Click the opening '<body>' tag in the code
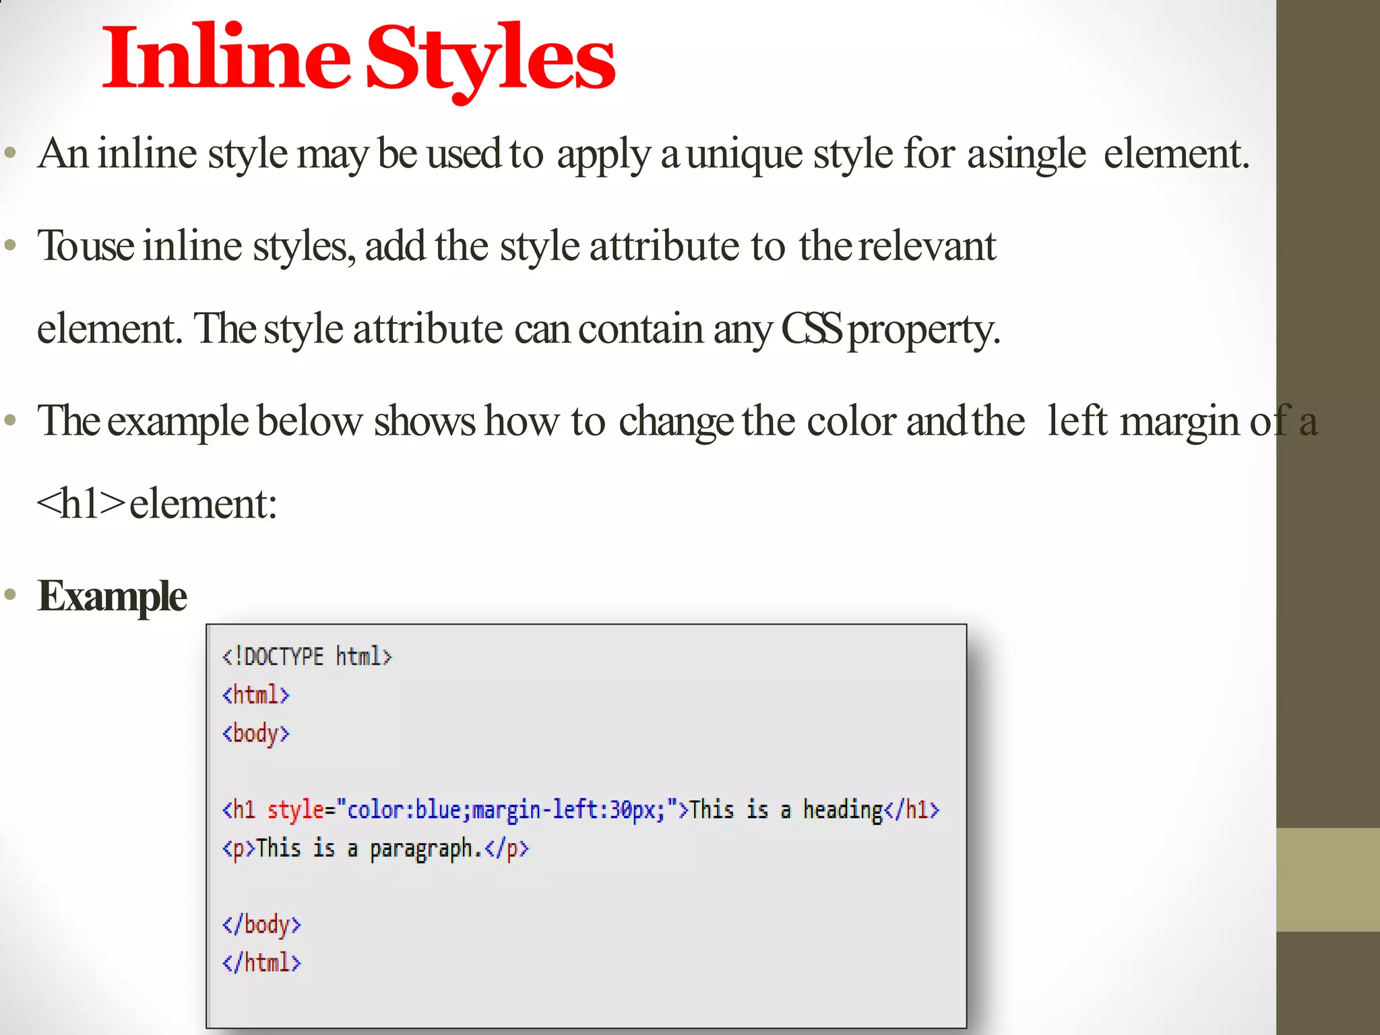The width and height of the screenshot is (1380, 1035). [x=256, y=734]
